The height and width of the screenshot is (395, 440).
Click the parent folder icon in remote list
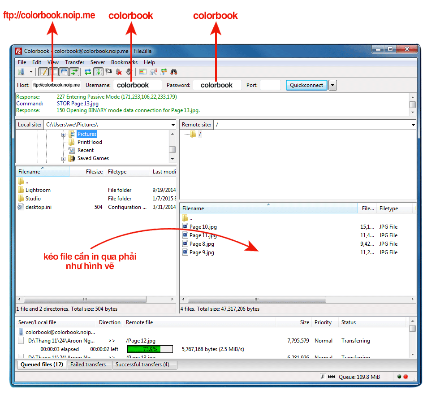(x=185, y=218)
